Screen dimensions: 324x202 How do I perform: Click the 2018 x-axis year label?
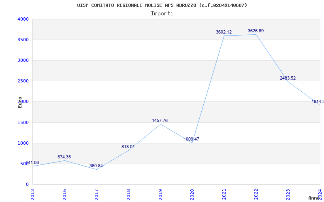pyautogui.click(x=128, y=195)
